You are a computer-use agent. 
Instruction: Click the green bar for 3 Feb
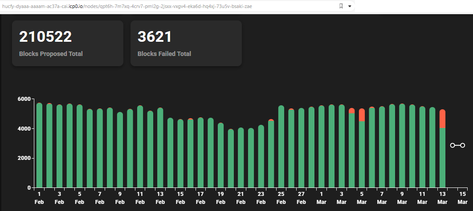click(59, 146)
